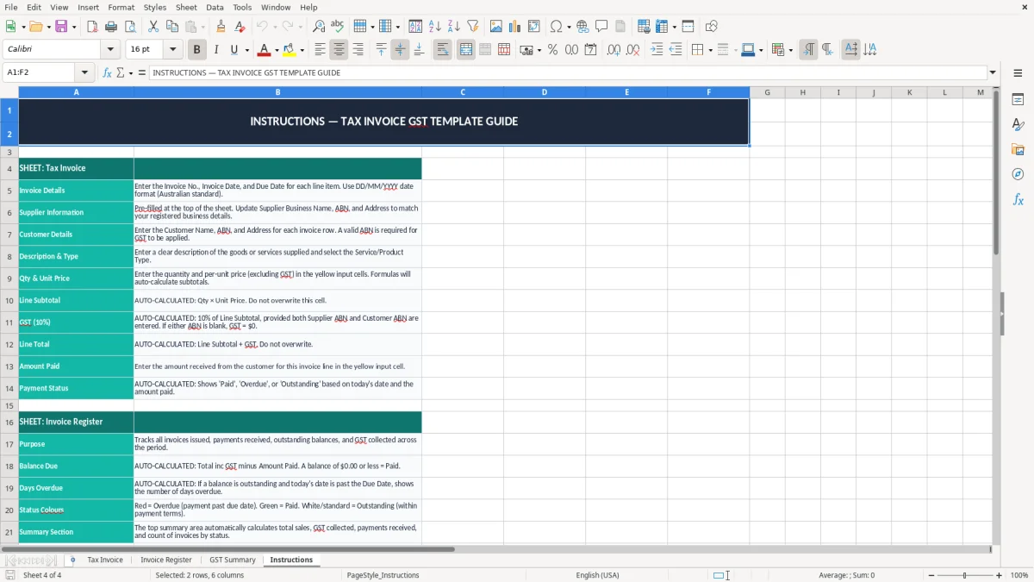Toggle Underline formatting
This screenshot has width=1034, height=582.
234,50
